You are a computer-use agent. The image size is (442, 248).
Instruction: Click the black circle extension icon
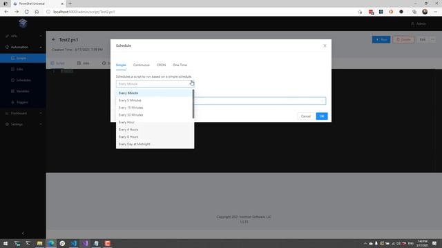pyautogui.click(x=401, y=12)
